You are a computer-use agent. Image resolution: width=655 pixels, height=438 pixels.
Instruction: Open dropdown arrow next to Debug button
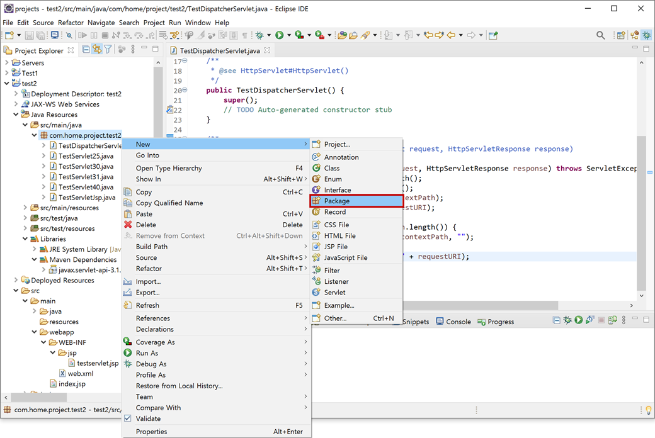pyautogui.click(x=268, y=35)
